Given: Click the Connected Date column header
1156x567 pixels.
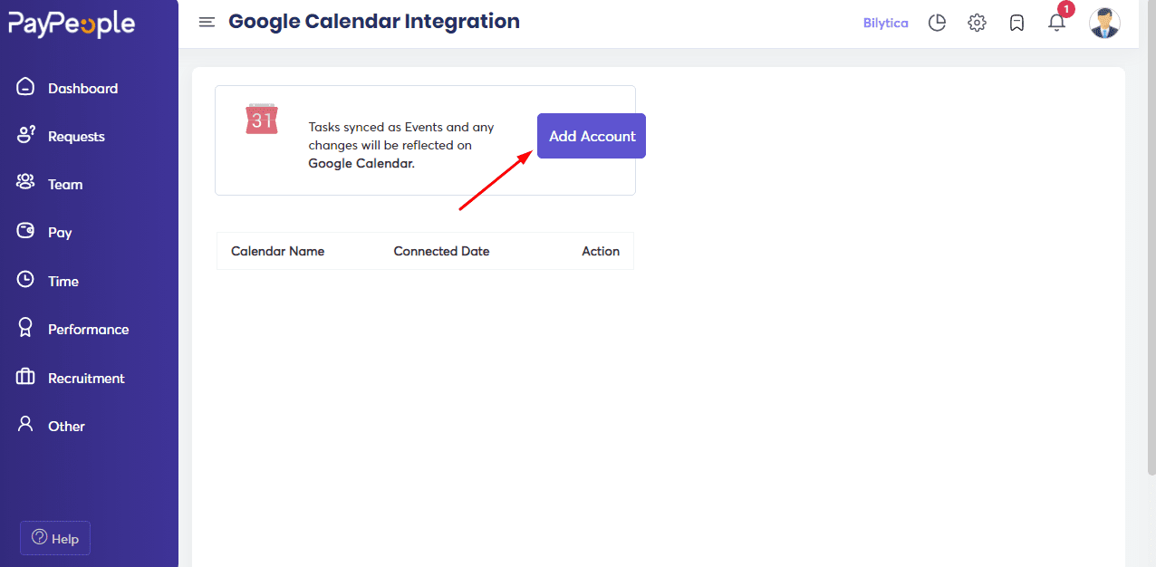Looking at the screenshot, I should [441, 251].
